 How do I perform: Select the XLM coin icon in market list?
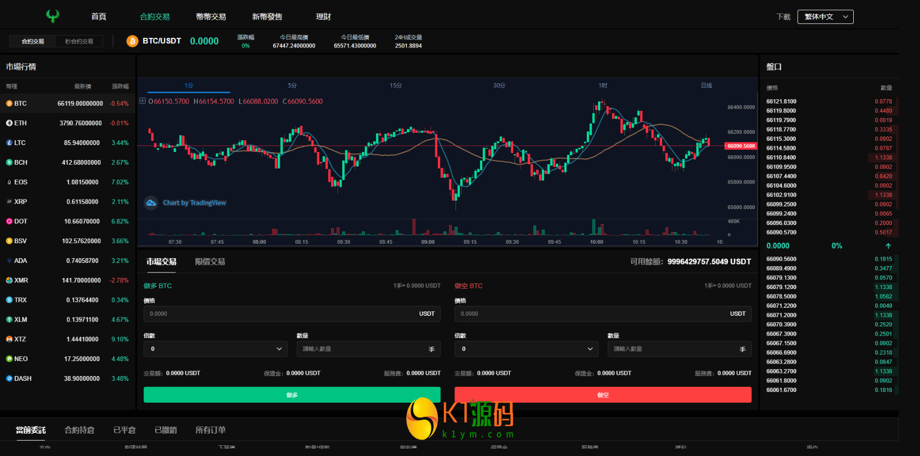point(9,320)
